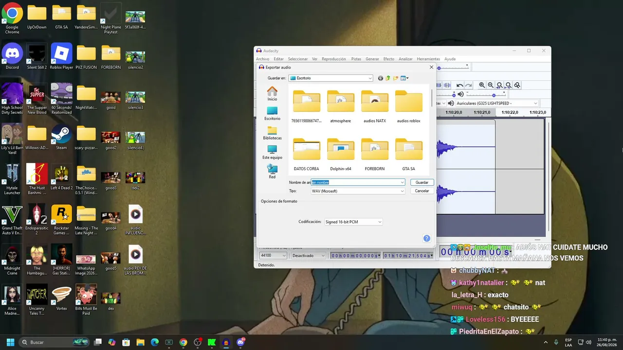Open audio INFLUENC... desktop file
The image size is (623, 350).
click(135, 220)
